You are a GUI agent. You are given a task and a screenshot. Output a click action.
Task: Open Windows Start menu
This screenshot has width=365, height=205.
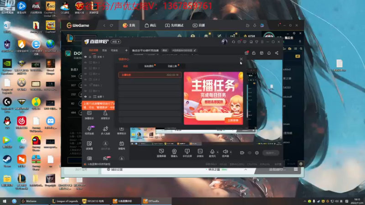[4, 201]
